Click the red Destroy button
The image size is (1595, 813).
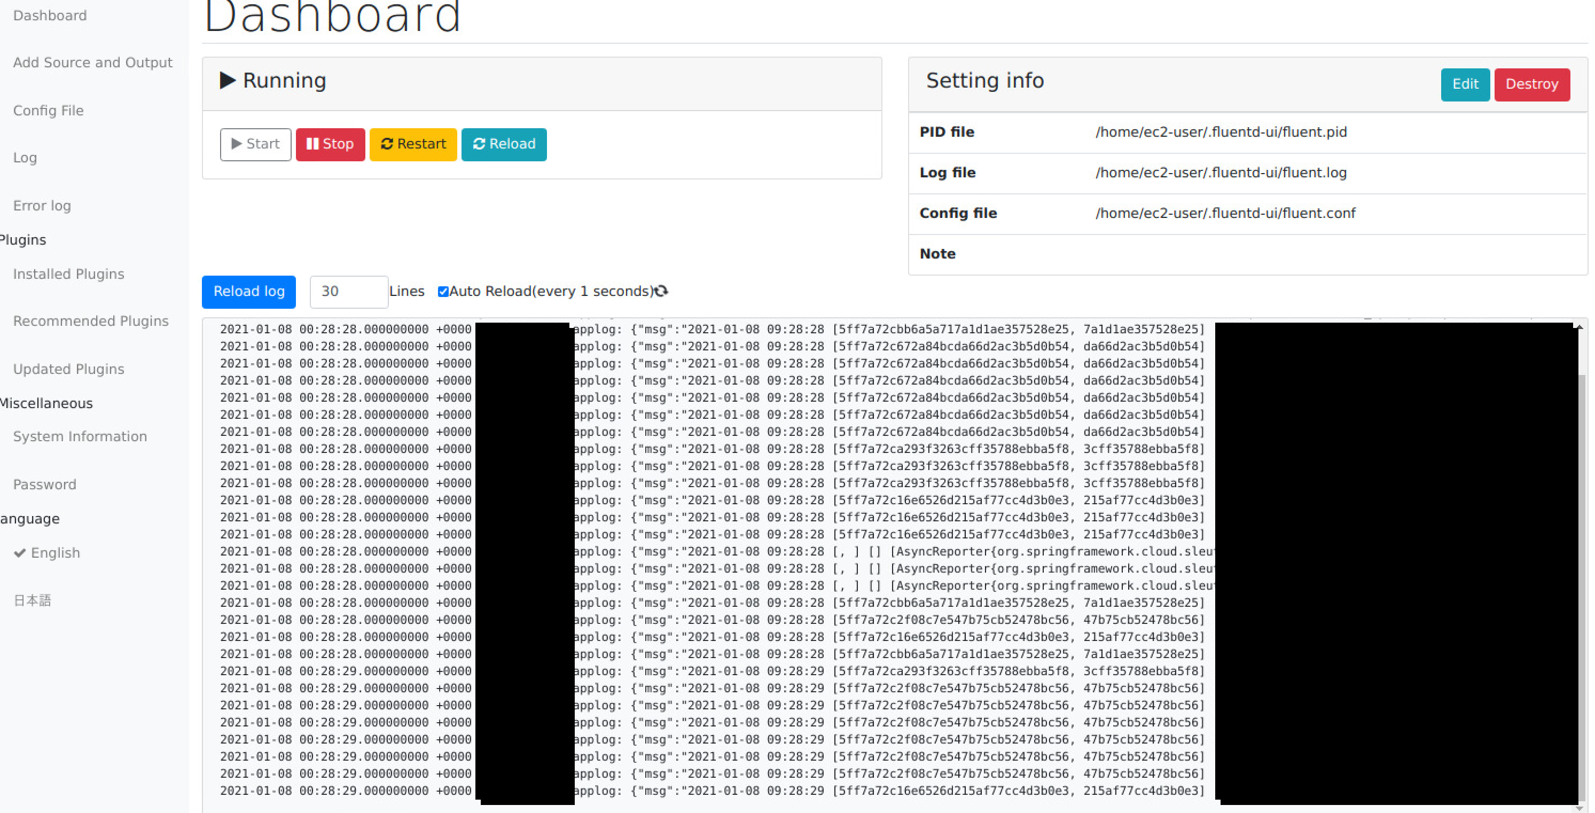click(x=1531, y=84)
